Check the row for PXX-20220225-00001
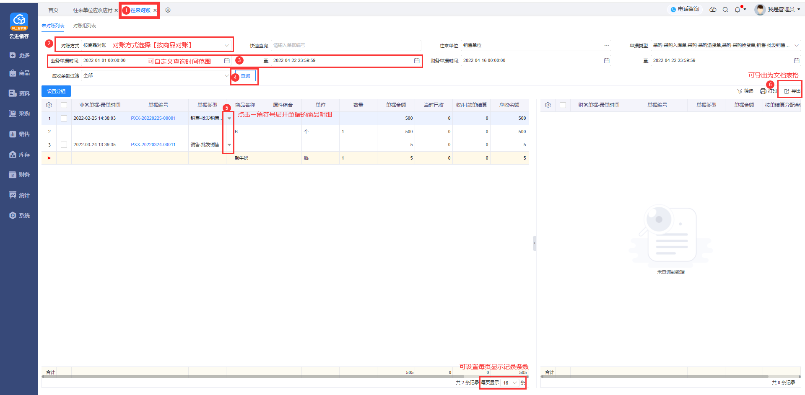This screenshot has width=805, height=395. (x=64, y=119)
